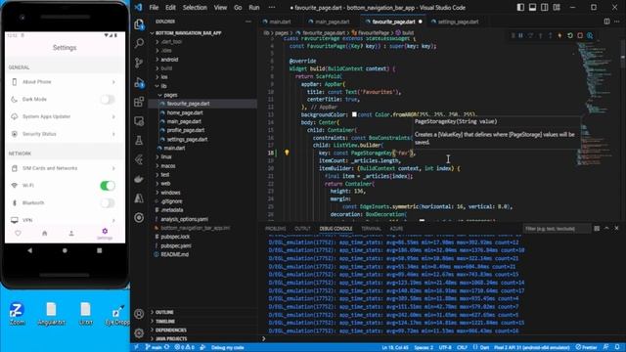Collapse the lib folder in explorer
Image resolution: width=626 pixels, height=352 pixels.
(163, 86)
